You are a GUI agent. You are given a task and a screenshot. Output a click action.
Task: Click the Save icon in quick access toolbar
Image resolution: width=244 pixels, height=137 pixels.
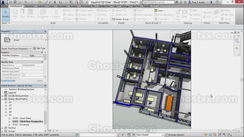(15, 2)
